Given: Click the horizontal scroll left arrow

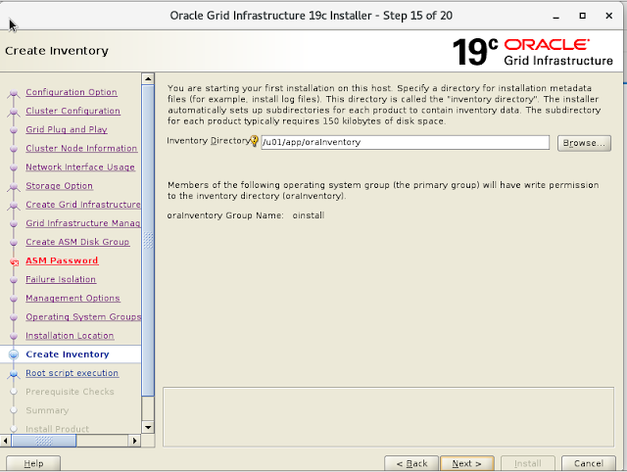Looking at the screenshot, I should [x=6, y=441].
